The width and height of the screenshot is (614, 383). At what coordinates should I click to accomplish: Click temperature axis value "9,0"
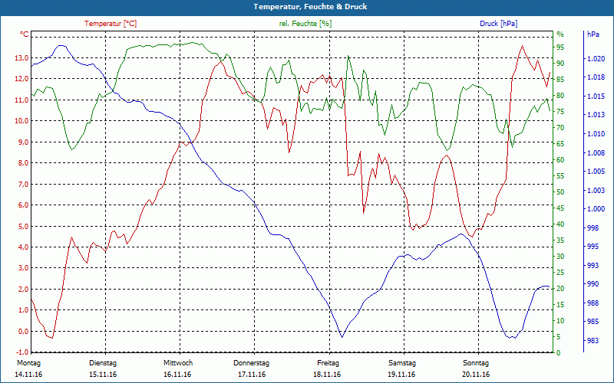pos(22,142)
